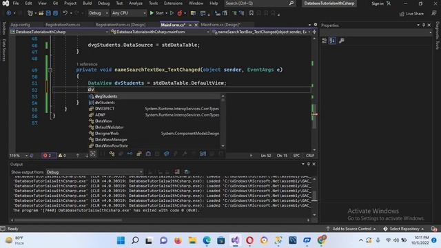Open the nameSearchTextBox_TextChanged member dropdown

[261, 32]
